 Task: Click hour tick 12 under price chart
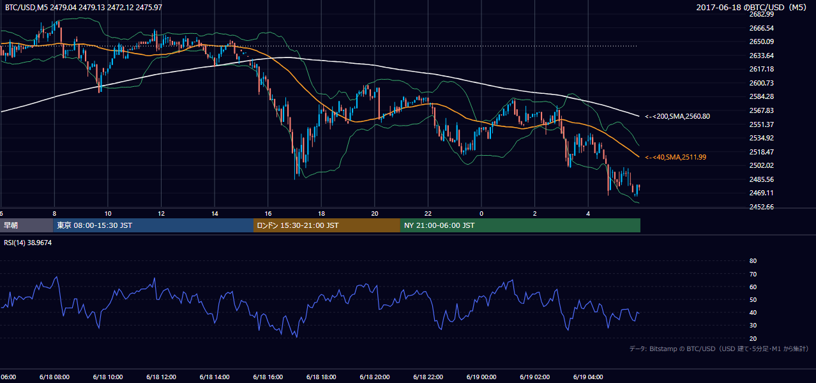pos(161,213)
